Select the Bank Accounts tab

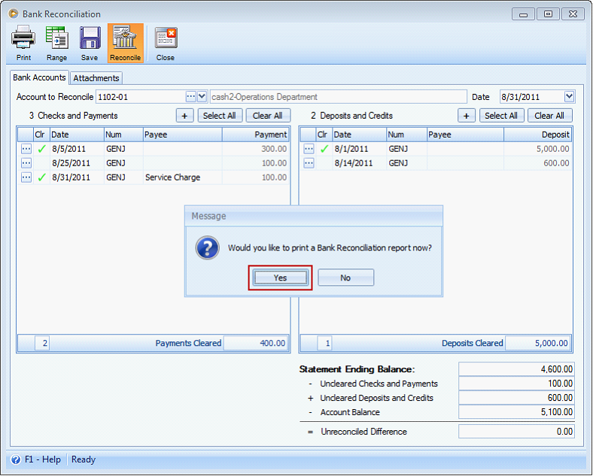(x=39, y=77)
